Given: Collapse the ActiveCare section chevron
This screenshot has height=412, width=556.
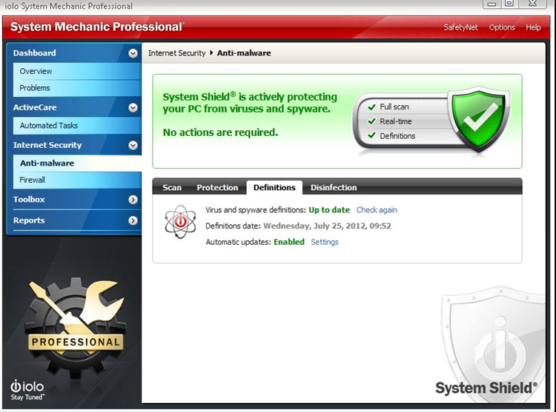Looking at the screenshot, I should click(x=133, y=107).
